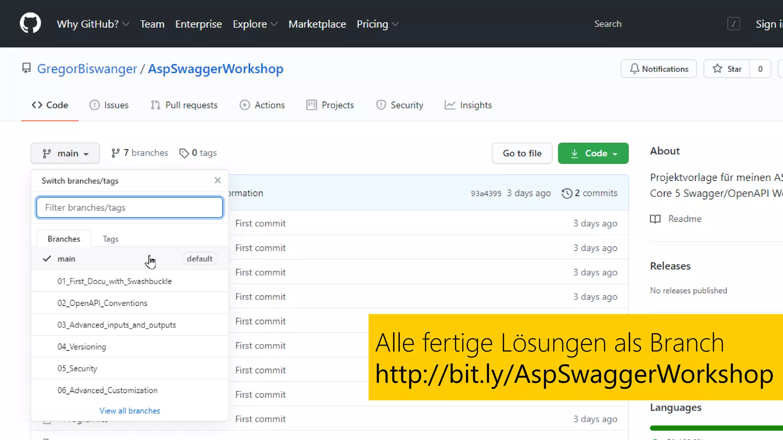The height and width of the screenshot is (440, 783).
Task: Click the commits history clock icon
Action: tap(567, 193)
